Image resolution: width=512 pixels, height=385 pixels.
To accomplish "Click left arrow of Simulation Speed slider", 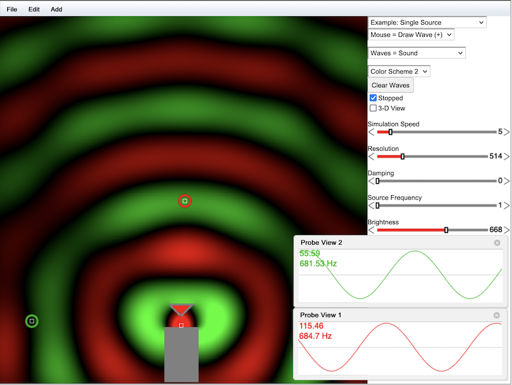I will pos(371,132).
